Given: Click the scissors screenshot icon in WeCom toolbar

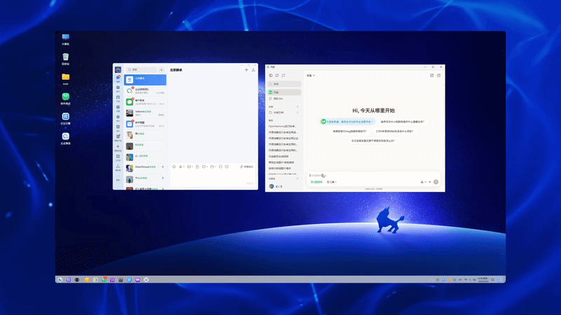Looking at the screenshot, I should [180, 167].
